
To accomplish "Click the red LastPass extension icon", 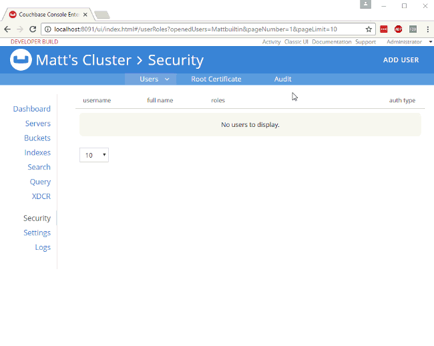I will (x=384, y=29).
